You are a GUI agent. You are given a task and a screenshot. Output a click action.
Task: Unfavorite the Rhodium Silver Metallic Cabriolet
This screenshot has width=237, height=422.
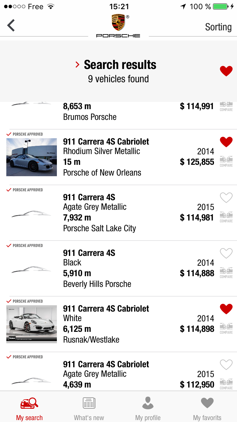pyautogui.click(x=226, y=142)
